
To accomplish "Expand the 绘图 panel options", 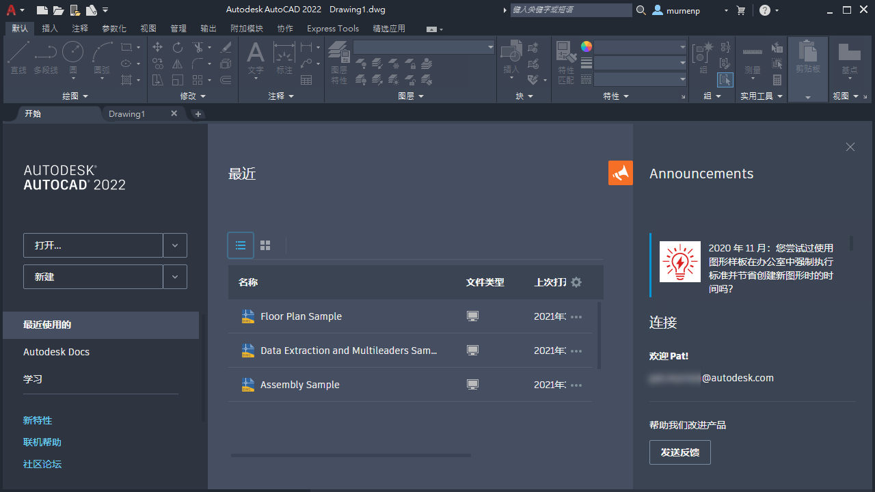I will (84, 96).
